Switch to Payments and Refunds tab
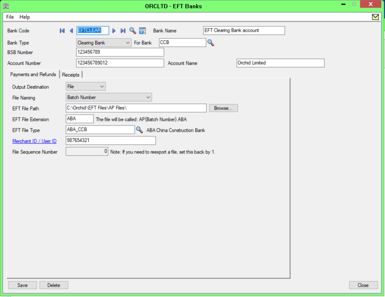The height and width of the screenshot is (297, 385). point(33,74)
